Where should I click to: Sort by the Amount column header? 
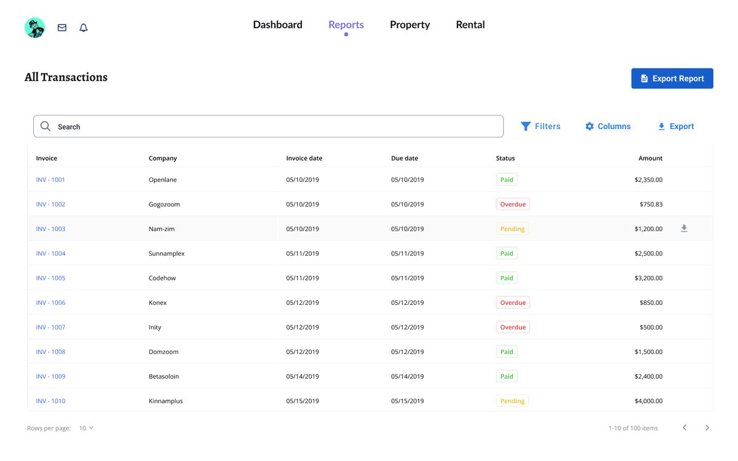(651, 158)
